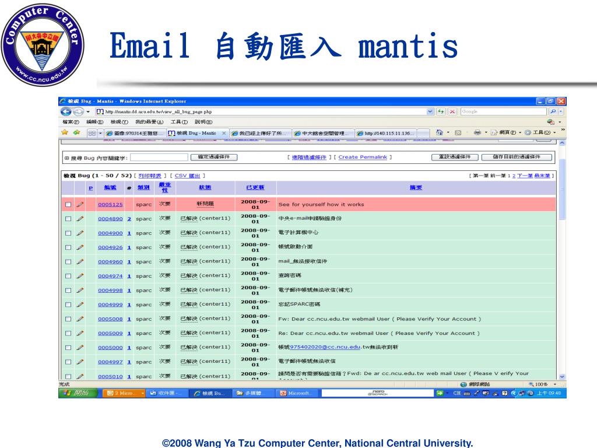Tick the checkbox for bug 0004960
Image resolution: width=597 pixels, height=448 pixels.
click(x=68, y=262)
